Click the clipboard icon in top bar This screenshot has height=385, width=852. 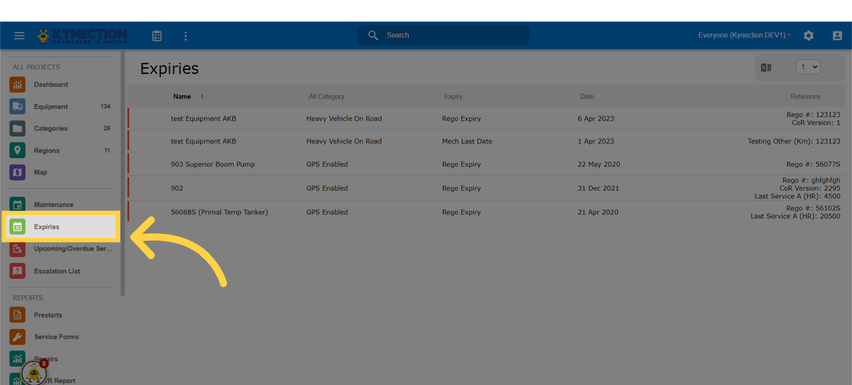click(x=157, y=35)
